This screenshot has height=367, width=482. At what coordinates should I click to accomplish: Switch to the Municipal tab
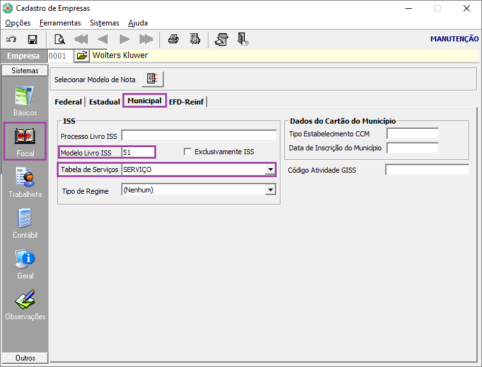[x=145, y=101]
